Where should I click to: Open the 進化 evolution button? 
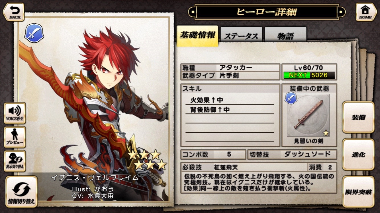[x=358, y=155]
